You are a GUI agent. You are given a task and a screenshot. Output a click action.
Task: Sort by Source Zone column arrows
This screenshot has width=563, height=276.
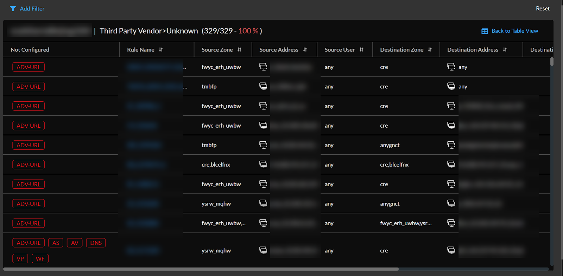[x=239, y=50]
